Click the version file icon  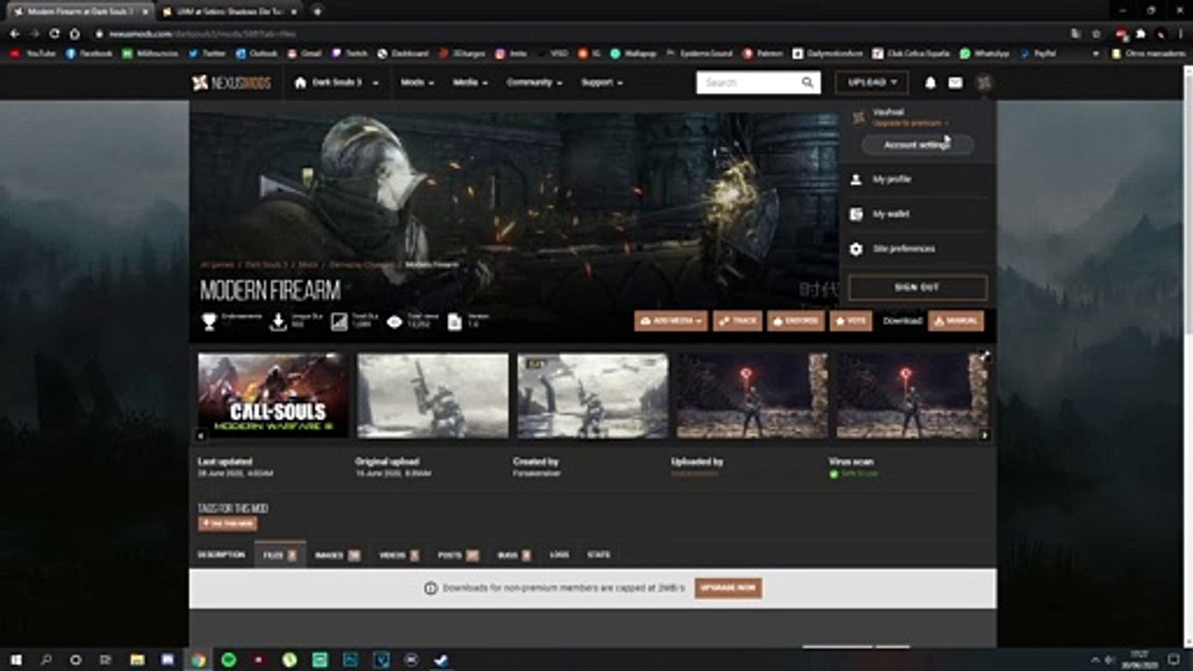(455, 322)
